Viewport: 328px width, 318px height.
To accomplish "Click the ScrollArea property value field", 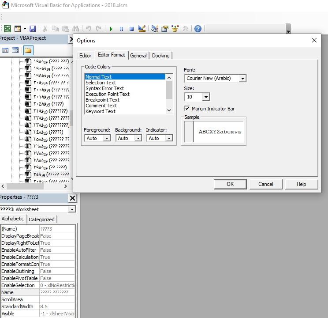I will pos(57,299).
